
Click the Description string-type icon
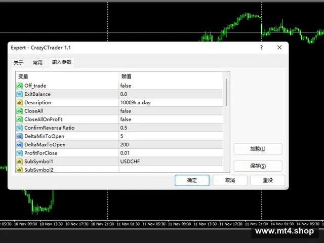point(19,102)
